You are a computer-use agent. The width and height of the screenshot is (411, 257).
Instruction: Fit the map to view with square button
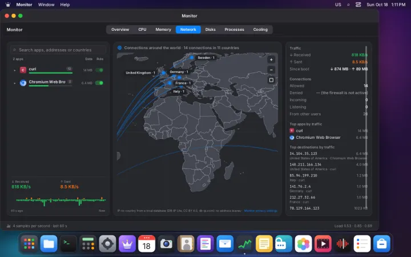[271, 81]
